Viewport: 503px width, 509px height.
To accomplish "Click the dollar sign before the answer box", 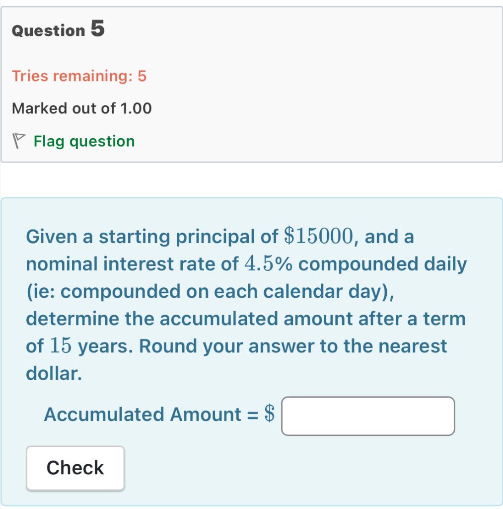I will click(x=270, y=414).
